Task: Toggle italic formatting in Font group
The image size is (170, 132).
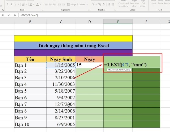Action: (11, 4)
